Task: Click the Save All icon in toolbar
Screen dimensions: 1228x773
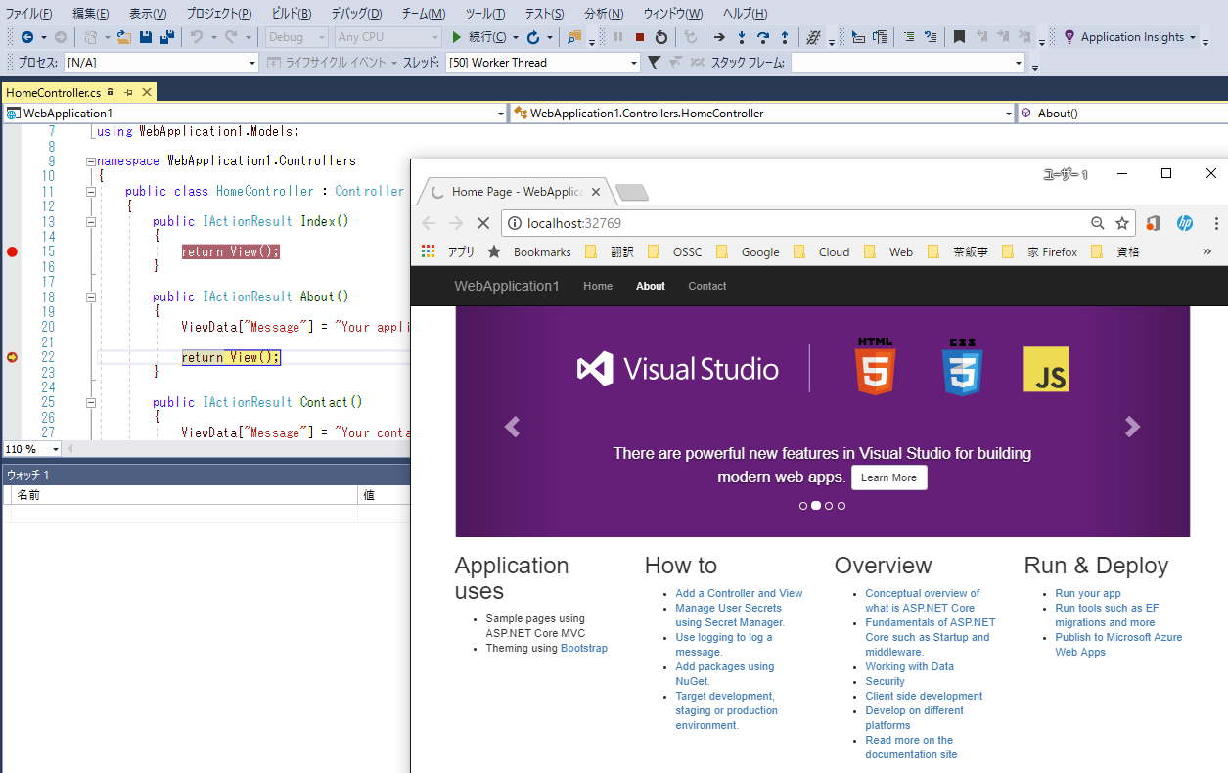Action: coord(166,37)
